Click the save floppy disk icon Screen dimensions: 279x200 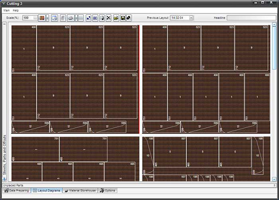click(x=123, y=18)
